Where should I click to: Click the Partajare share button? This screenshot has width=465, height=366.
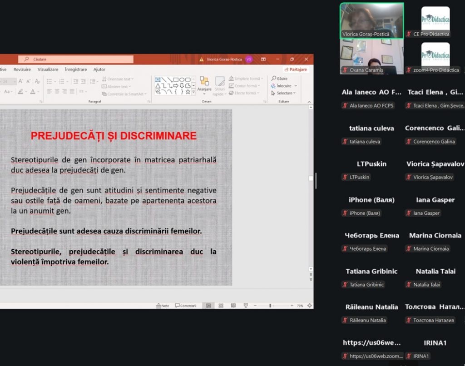(296, 69)
